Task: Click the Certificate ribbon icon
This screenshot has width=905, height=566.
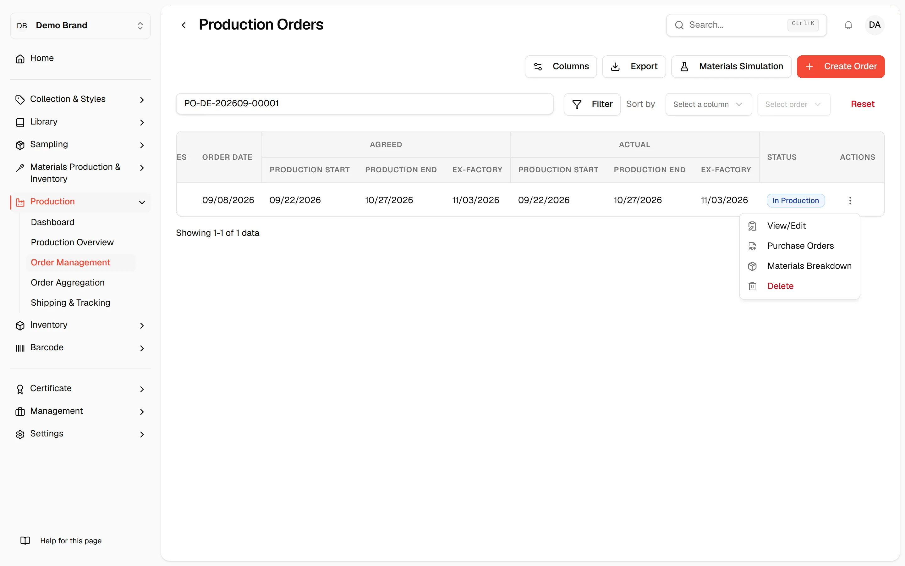Action: (20, 389)
